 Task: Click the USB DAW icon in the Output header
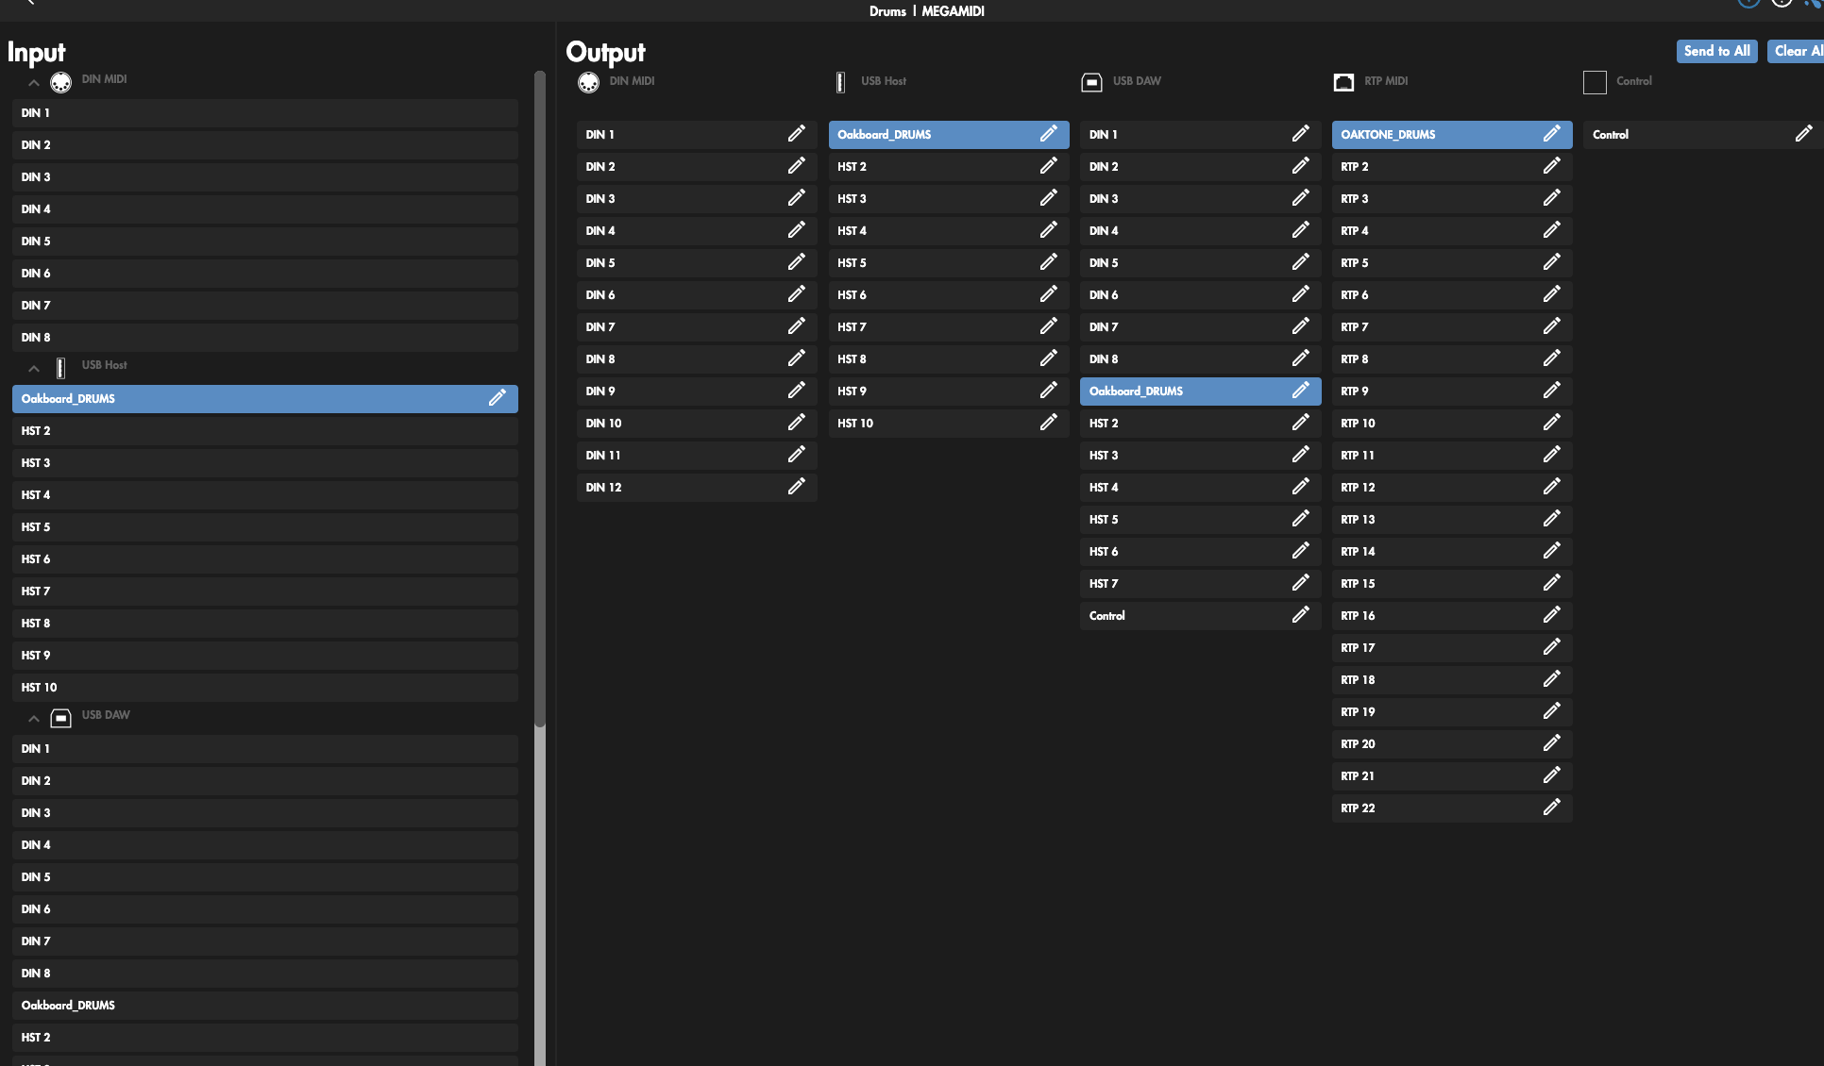click(1091, 82)
